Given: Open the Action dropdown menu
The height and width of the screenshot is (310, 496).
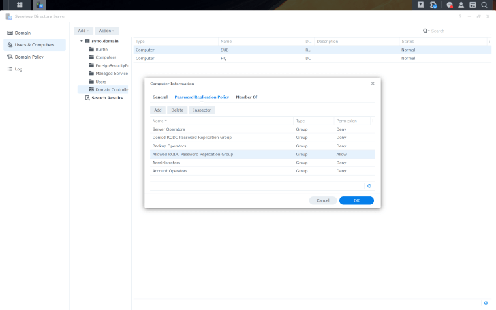Looking at the screenshot, I should coord(106,31).
